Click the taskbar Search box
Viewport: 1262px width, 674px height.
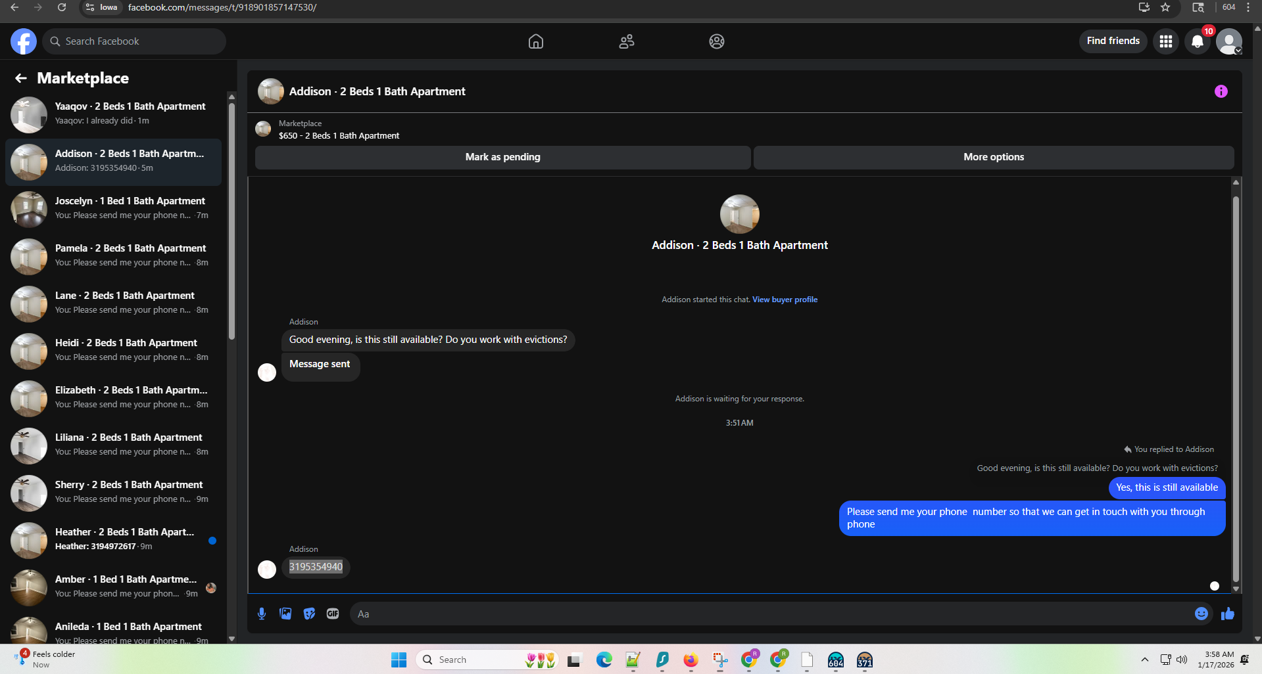[487, 660]
